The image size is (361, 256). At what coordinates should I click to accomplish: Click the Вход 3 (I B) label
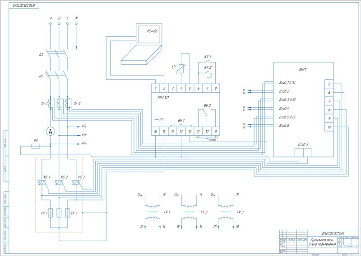click(x=287, y=100)
